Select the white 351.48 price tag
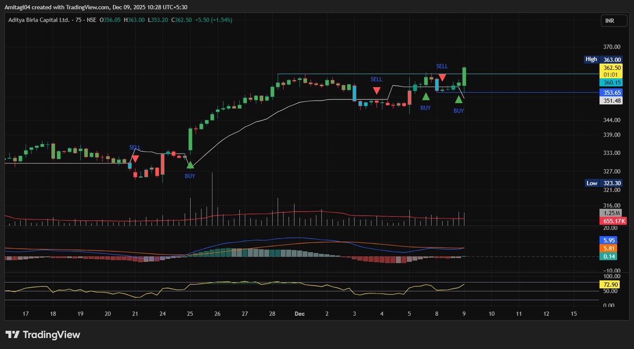 pos(611,101)
